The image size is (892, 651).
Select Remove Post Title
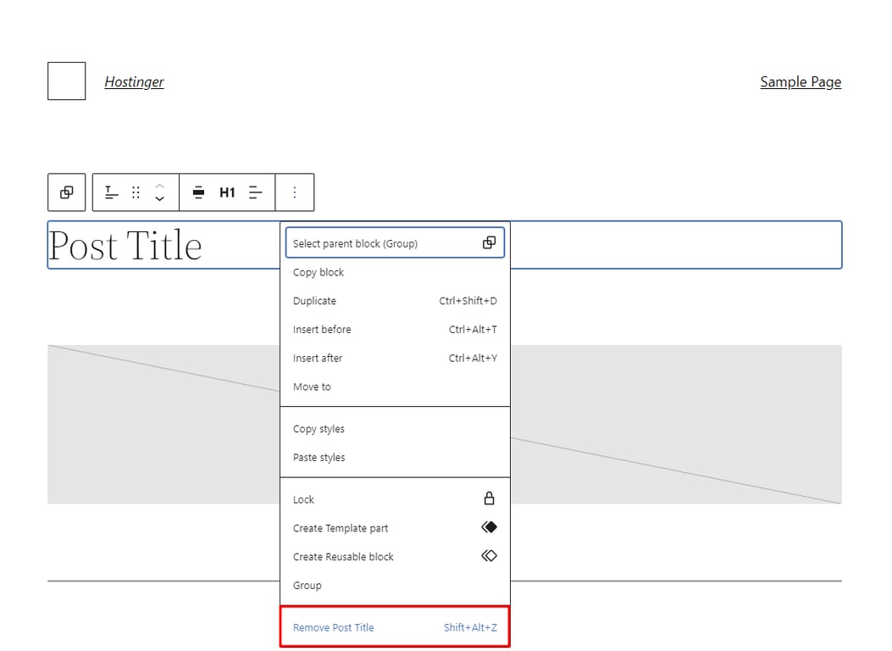click(x=333, y=627)
